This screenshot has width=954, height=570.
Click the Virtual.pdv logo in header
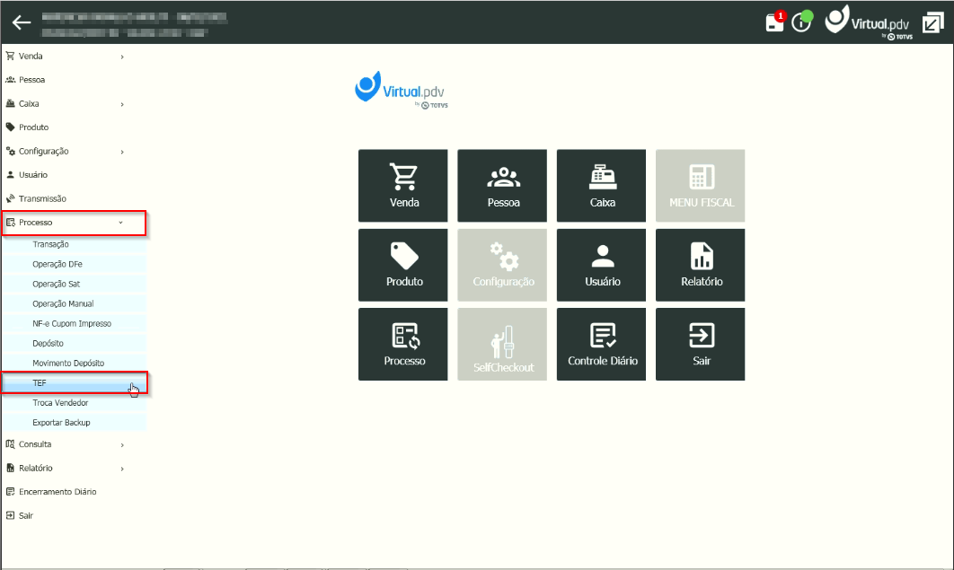(869, 22)
